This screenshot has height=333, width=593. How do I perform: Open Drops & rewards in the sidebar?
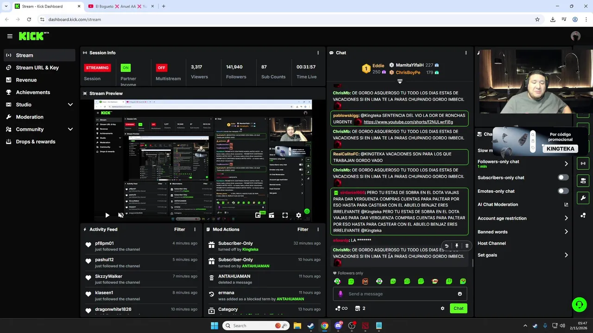tap(39, 142)
